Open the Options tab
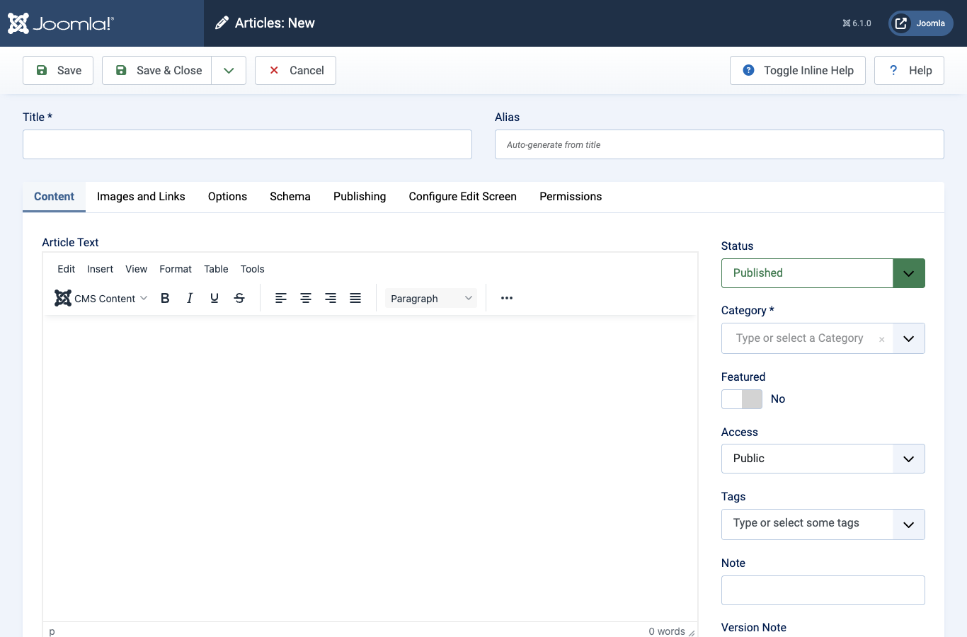 pos(227,197)
